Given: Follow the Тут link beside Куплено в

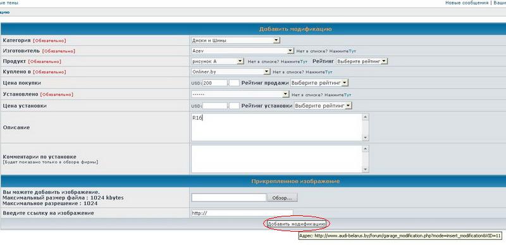Looking at the screenshot, I should click(x=328, y=72).
